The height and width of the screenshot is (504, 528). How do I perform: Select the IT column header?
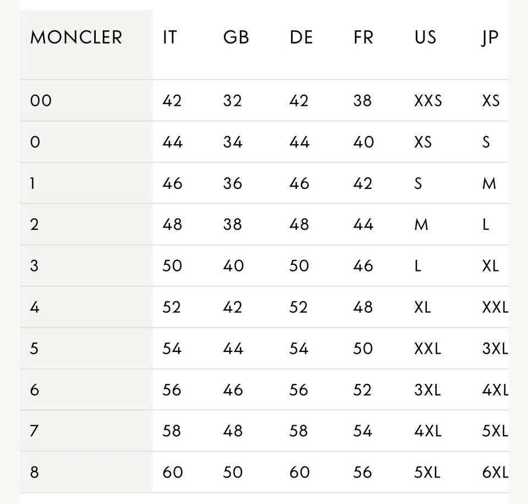point(170,37)
